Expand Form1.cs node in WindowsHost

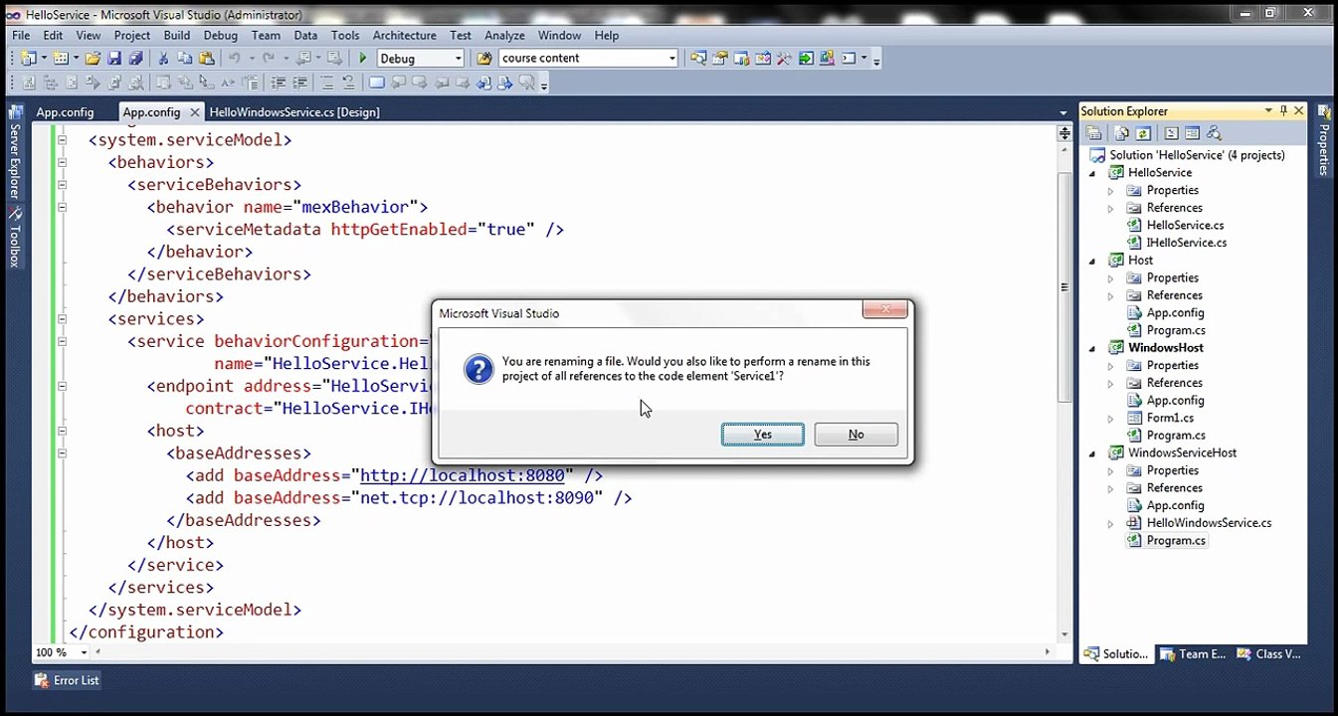[1111, 419]
